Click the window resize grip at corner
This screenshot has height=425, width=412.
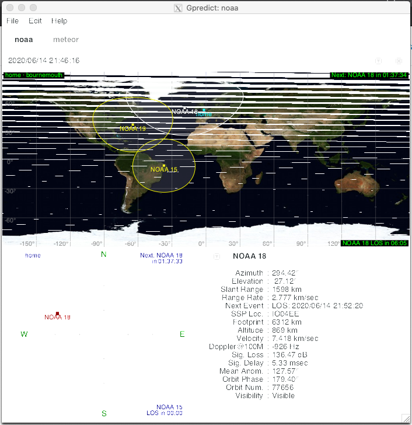(x=406, y=419)
